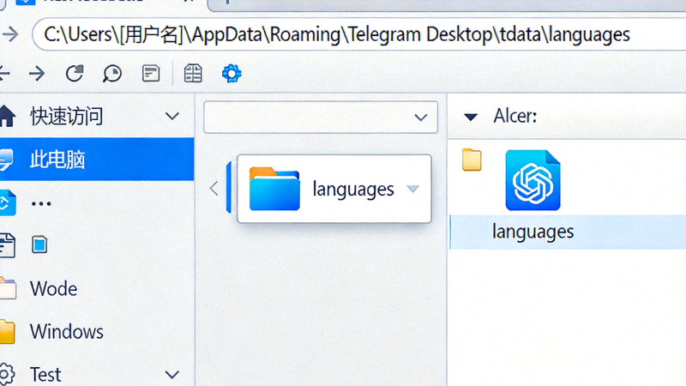Click the open-book layout icon
Image resolution: width=686 pixels, height=386 pixels.
pos(193,74)
